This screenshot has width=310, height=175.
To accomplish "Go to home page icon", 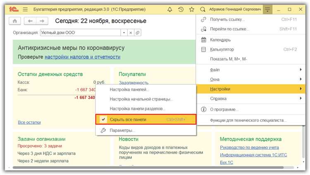I will click(15, 21).
